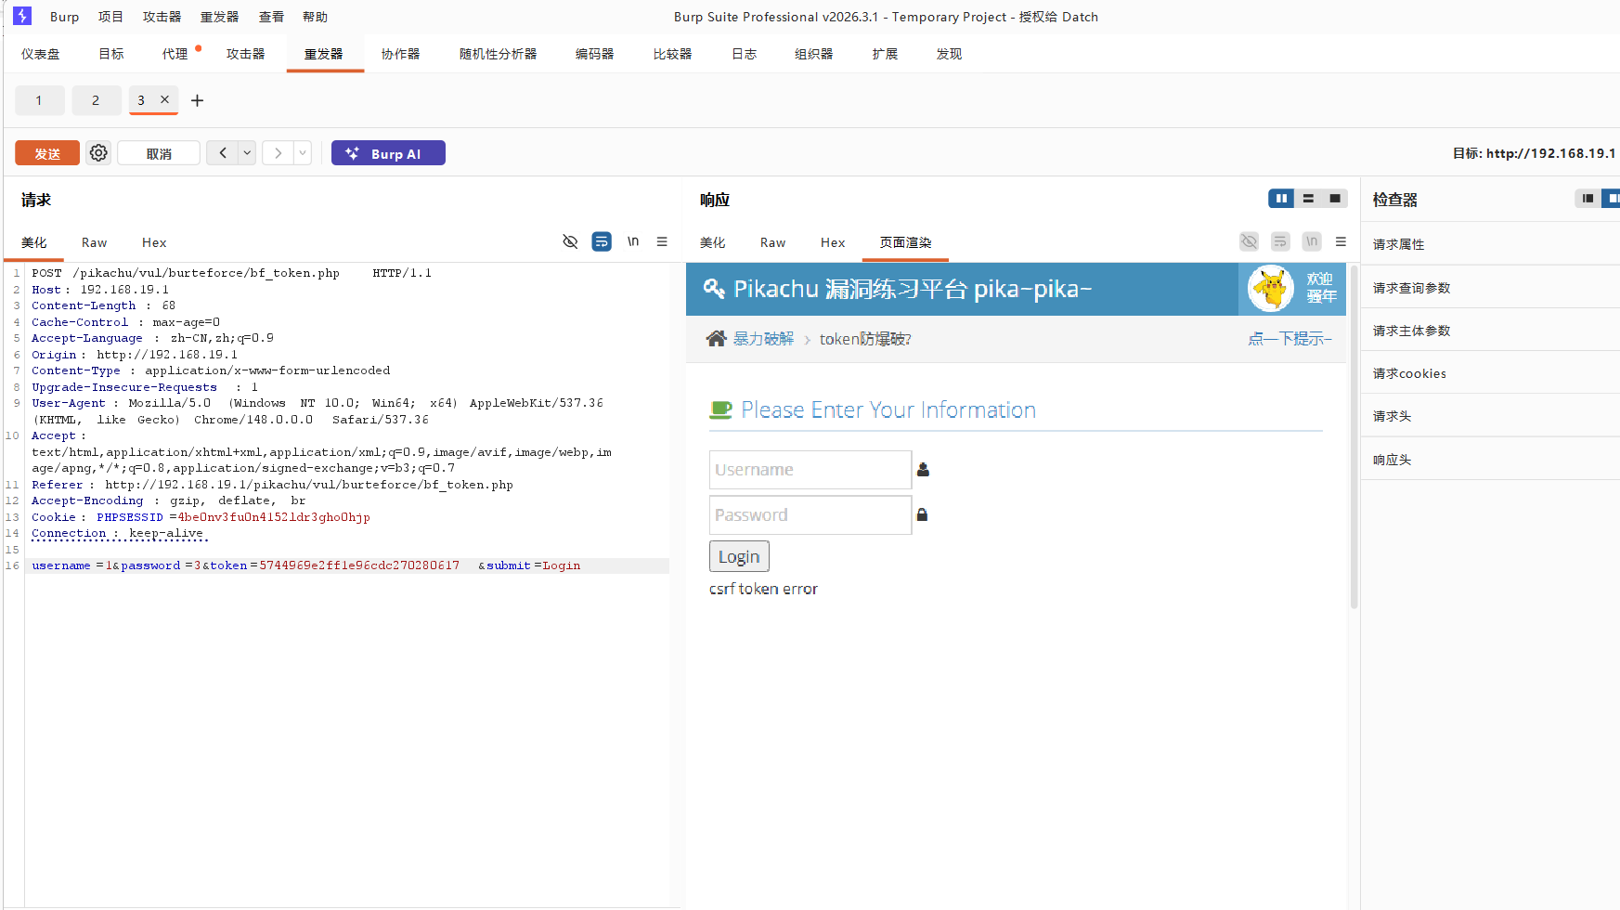Toggle hide non-printable characters in request panel

pyautogui.click(x=570, y=242)
